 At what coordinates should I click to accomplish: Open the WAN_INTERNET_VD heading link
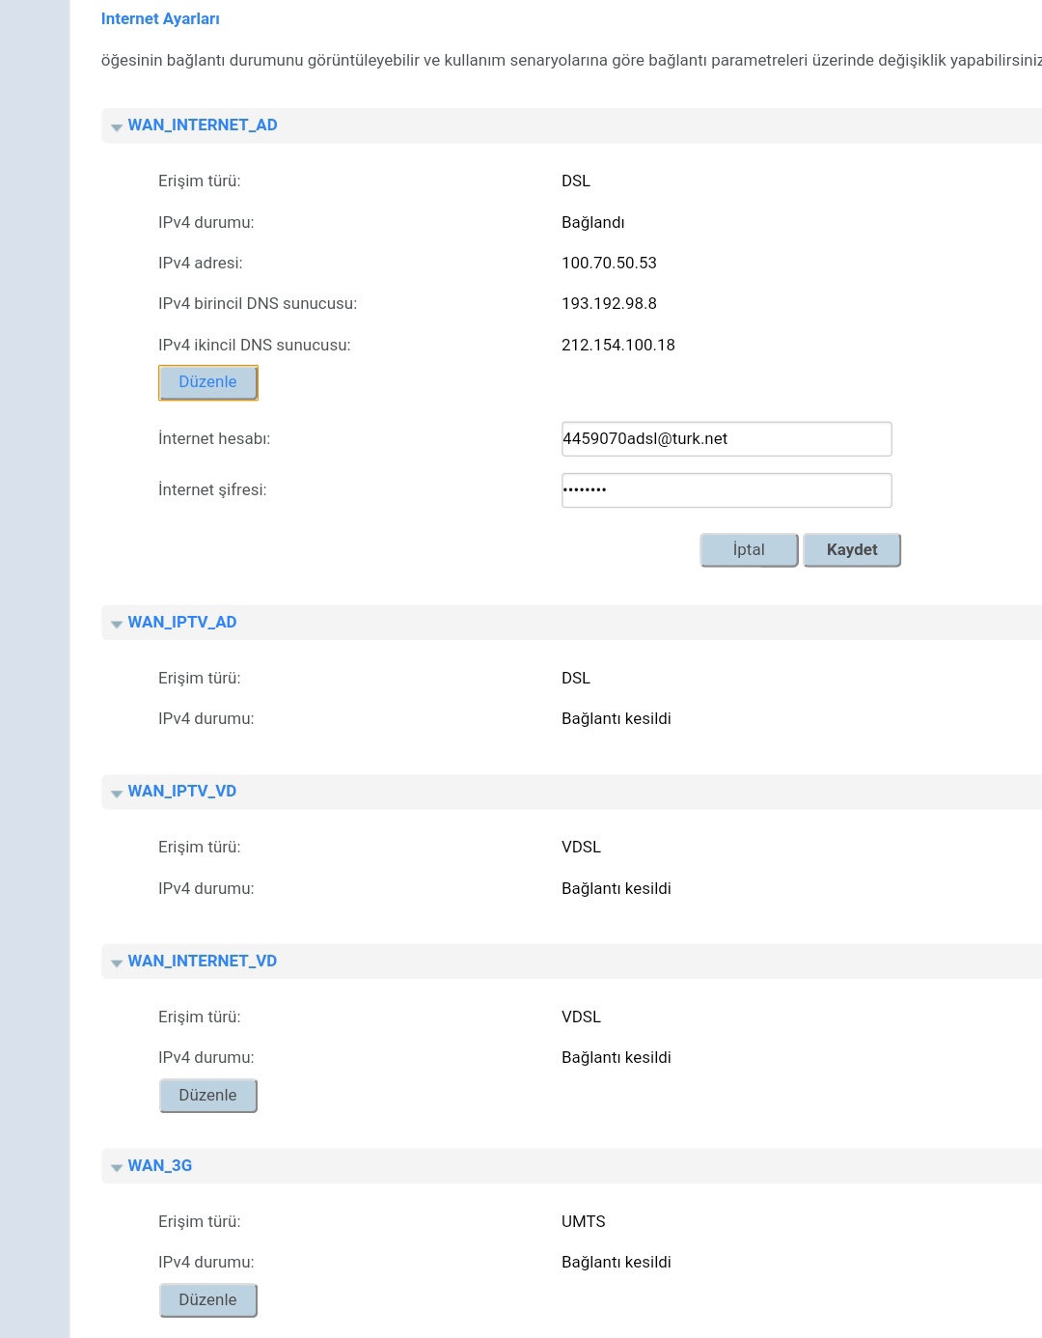(x=203, y=961)
